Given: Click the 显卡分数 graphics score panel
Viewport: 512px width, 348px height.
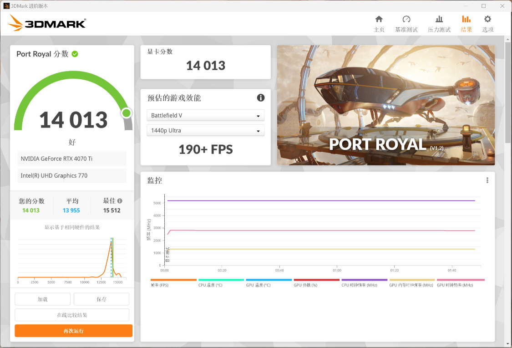Looking at the screenshot, I should click(205, 62).
